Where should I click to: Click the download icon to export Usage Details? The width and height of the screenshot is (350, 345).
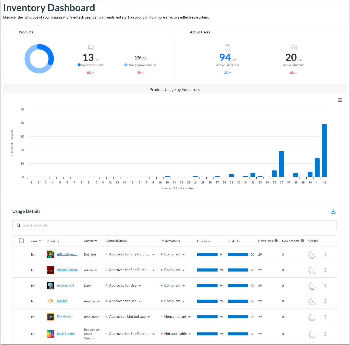tap(333, 211)
